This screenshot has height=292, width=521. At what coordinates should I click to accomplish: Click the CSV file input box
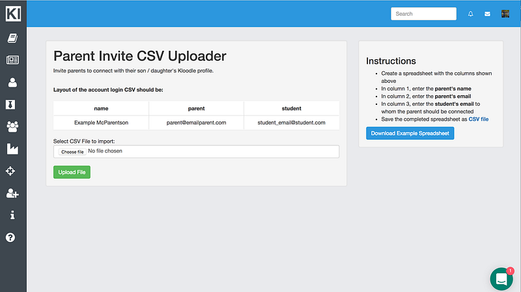[x=197, y=151]
